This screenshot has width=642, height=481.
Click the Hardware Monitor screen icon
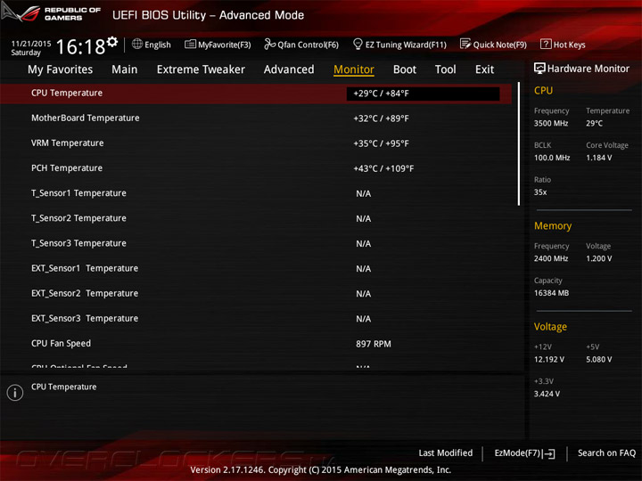click(539, 69)
